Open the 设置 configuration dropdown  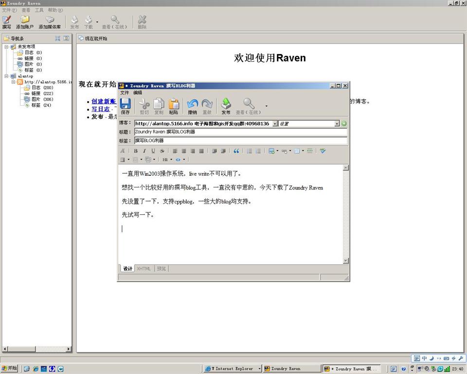337,124
